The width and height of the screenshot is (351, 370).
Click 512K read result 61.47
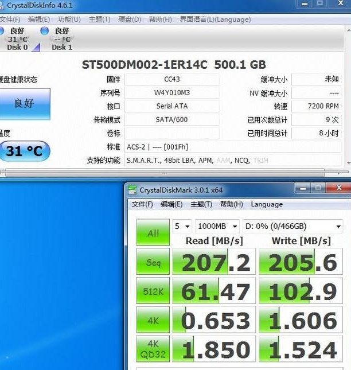214,290
